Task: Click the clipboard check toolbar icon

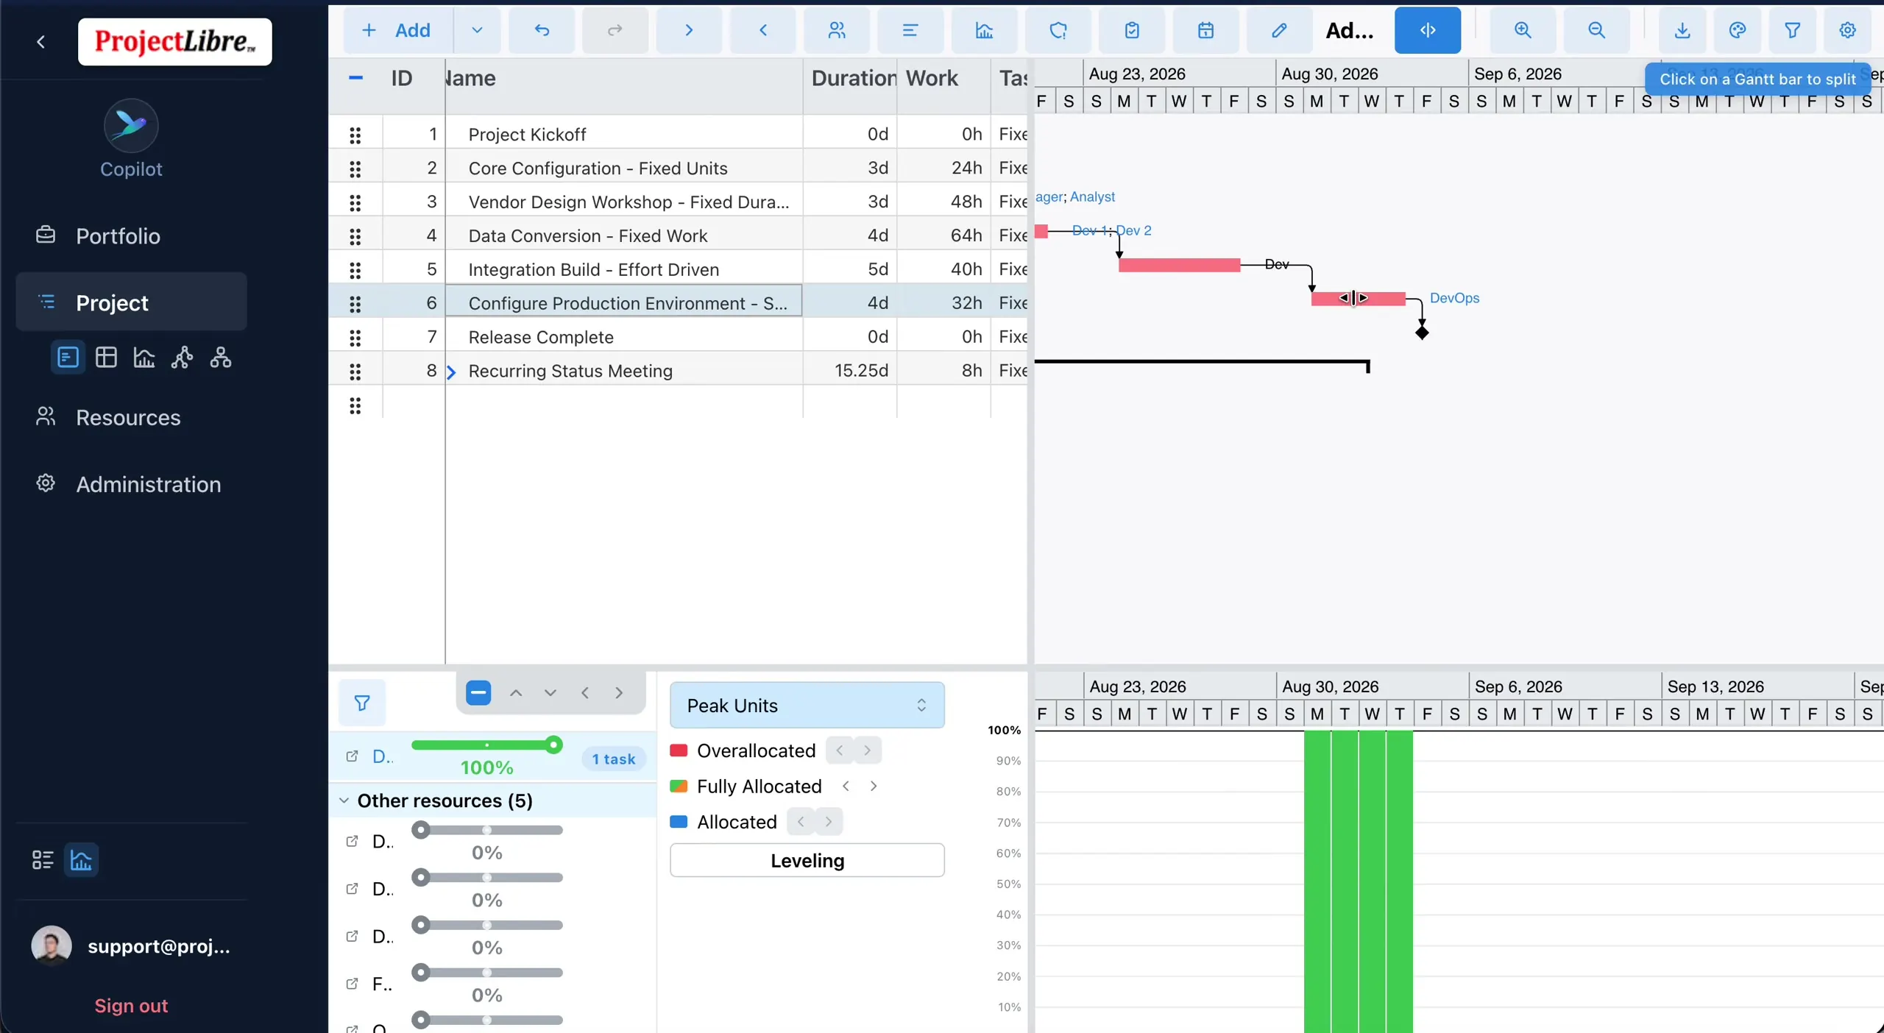Action: coord(1132,30)
